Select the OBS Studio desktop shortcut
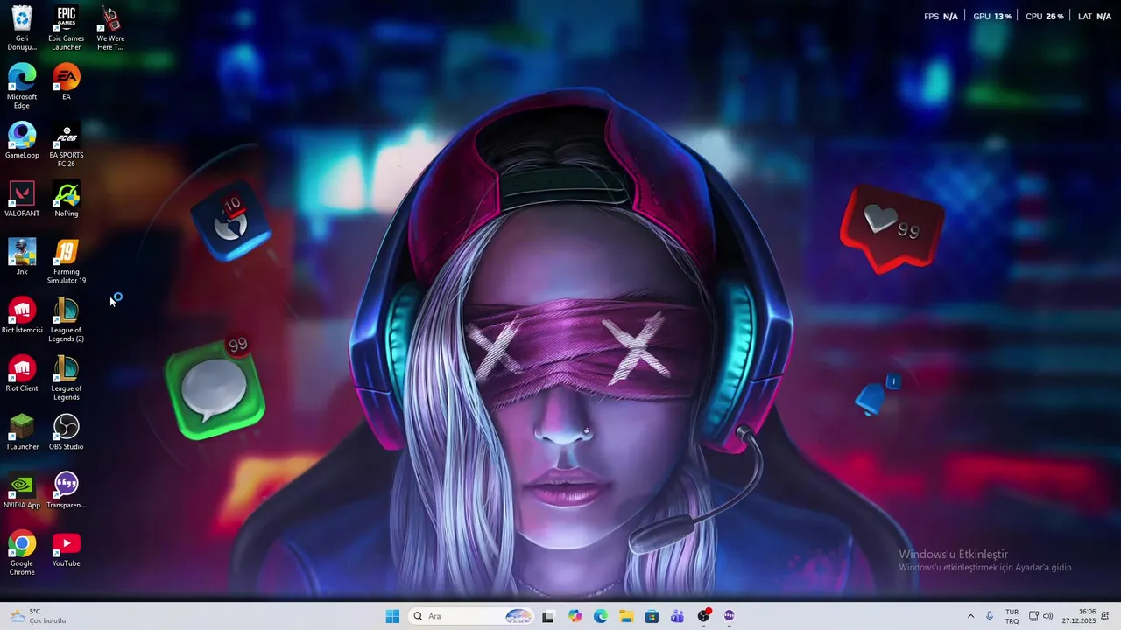 (x=67, y=432)
